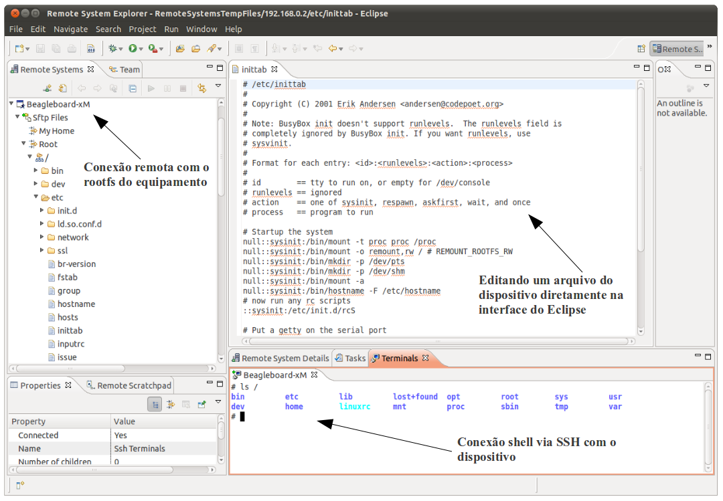Image resolution: width=723 pixels, height=501 pixels.
Task: Click the Run External Tools icon
Action: [153, 48]
